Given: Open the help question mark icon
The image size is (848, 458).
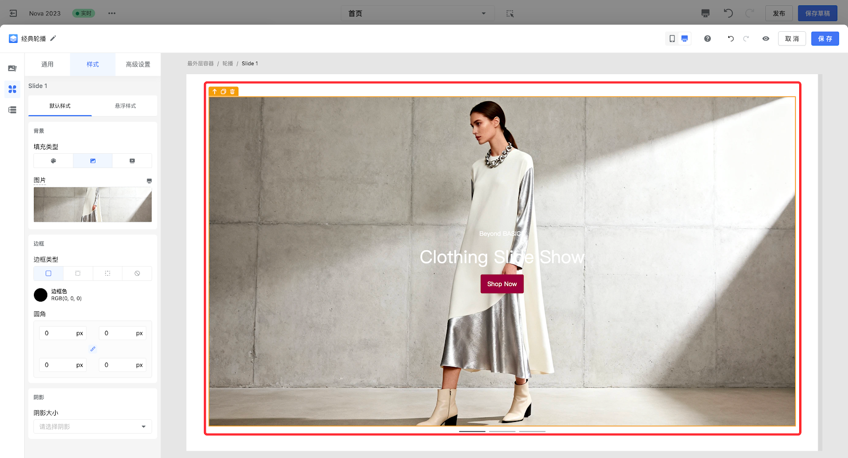Looking at the screenshot, I should tap(707, 39).
